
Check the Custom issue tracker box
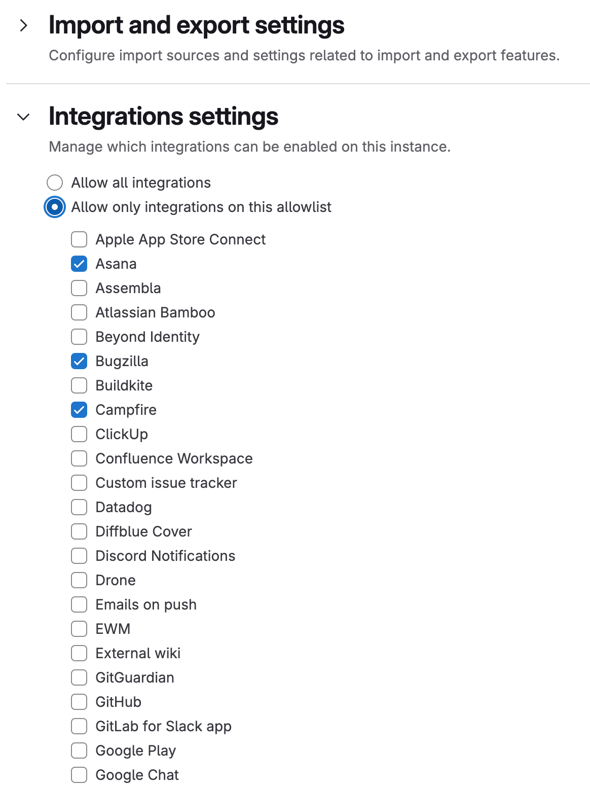[x=79, y=483]
